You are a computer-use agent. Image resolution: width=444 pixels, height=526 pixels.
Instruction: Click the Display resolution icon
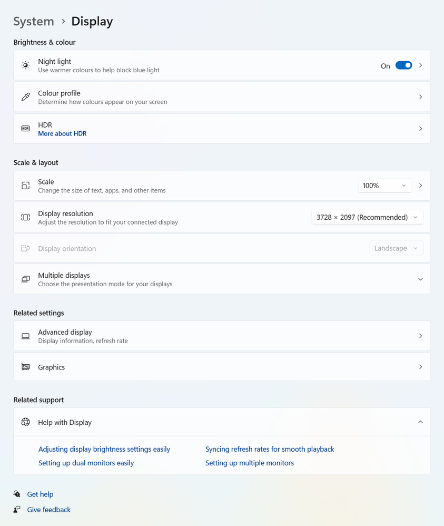coord(25,217)
